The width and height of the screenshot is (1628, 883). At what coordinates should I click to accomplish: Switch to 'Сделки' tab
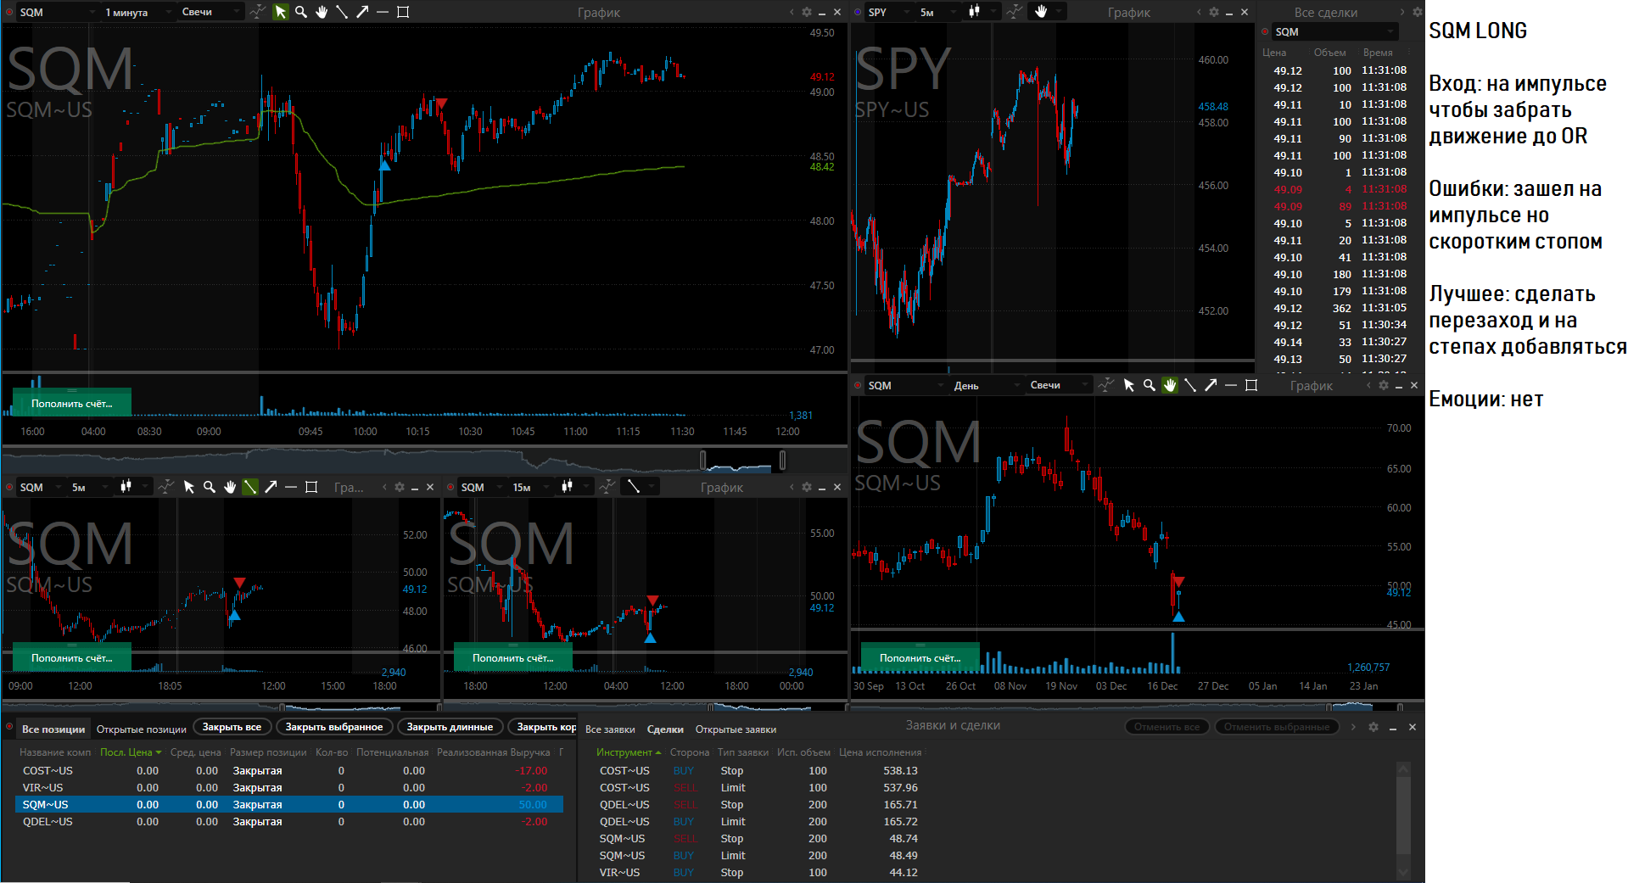coord(665,729)
